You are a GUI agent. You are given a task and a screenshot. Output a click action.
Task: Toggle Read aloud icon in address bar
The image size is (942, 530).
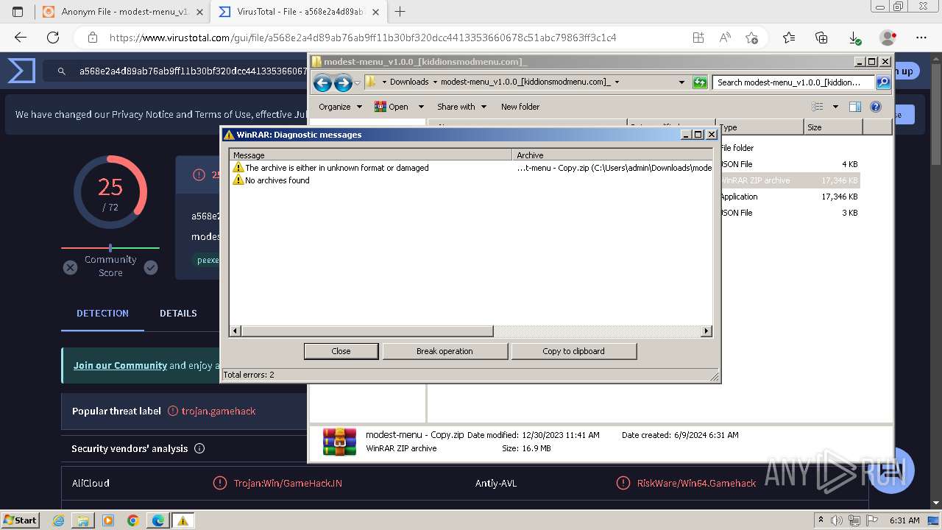pos(725,38)
